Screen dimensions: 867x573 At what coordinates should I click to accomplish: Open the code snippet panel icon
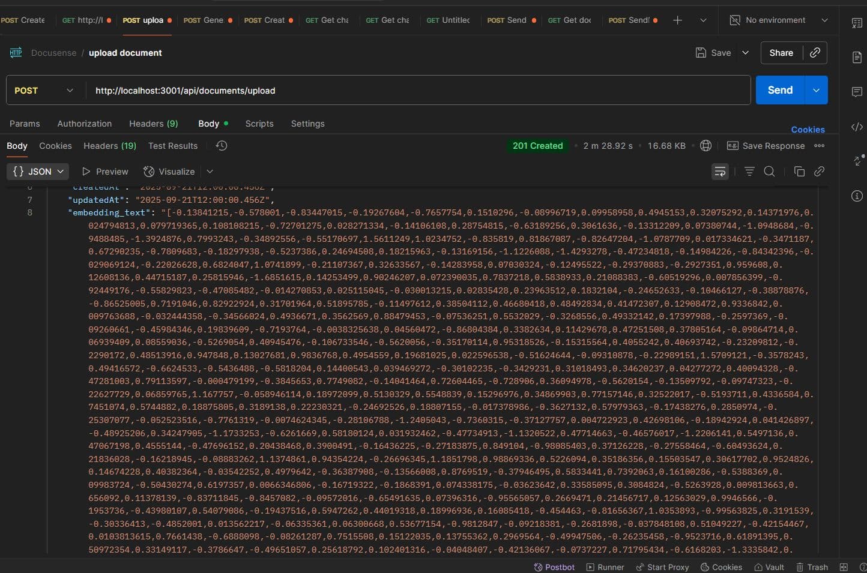(857, 127)
